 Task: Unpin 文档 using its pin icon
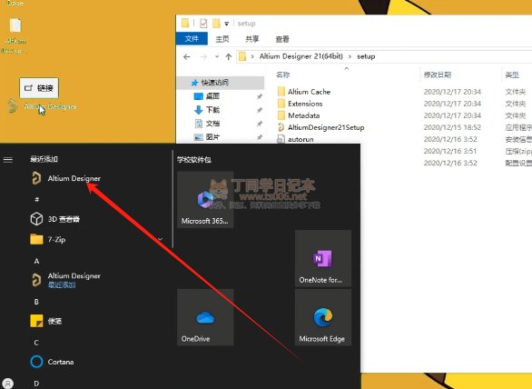[x=260, y=124]
